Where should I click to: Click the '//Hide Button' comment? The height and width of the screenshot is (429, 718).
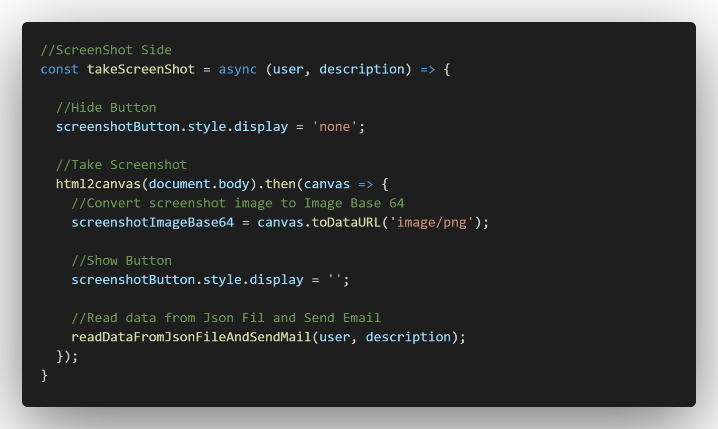(x=106, y=107)
